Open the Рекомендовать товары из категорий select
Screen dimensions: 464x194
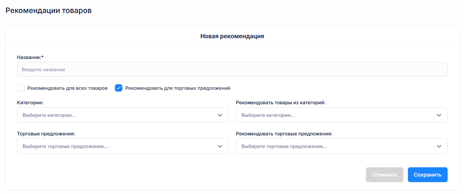tap(335, 115)
